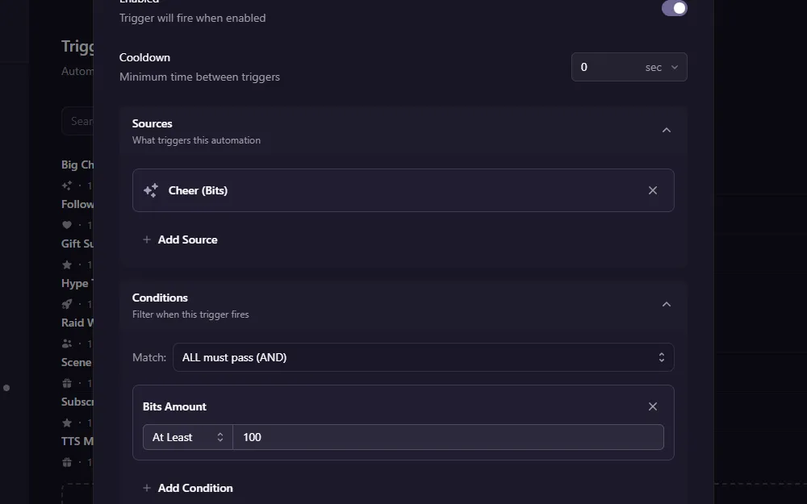Click the heart icon under the Follow trigger
The height and width of the screenshot is (504, 807).
coord(67,224)
